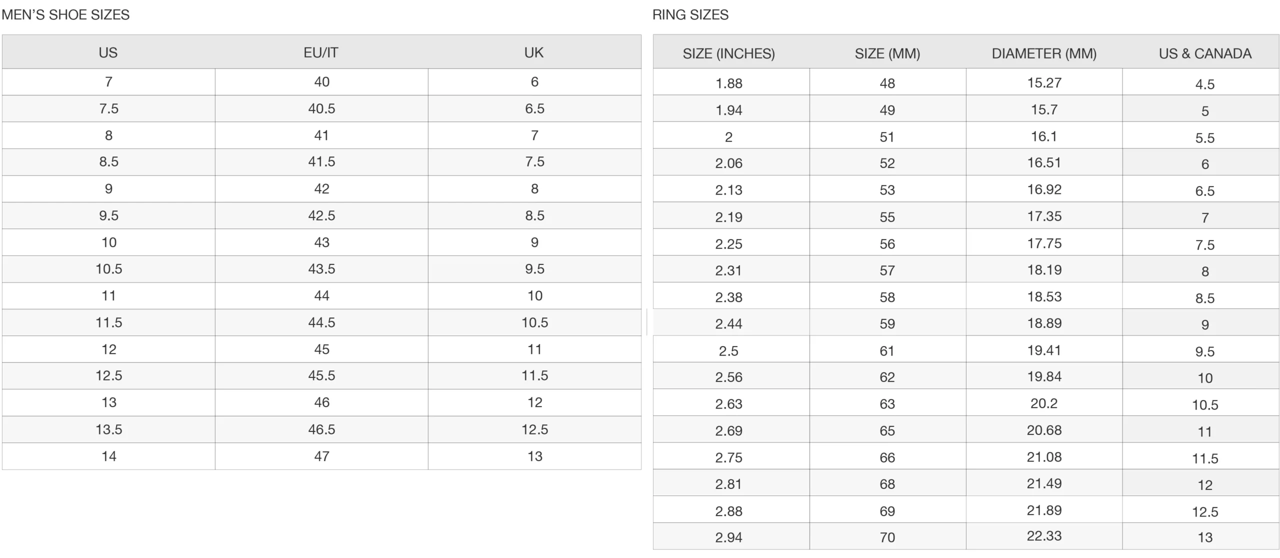
Task: Select ring diameter 22.33 cell
Action: 1044,536
